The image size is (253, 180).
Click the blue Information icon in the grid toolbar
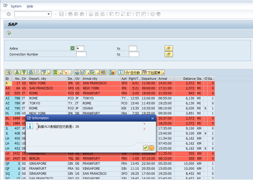pos(120,72)
